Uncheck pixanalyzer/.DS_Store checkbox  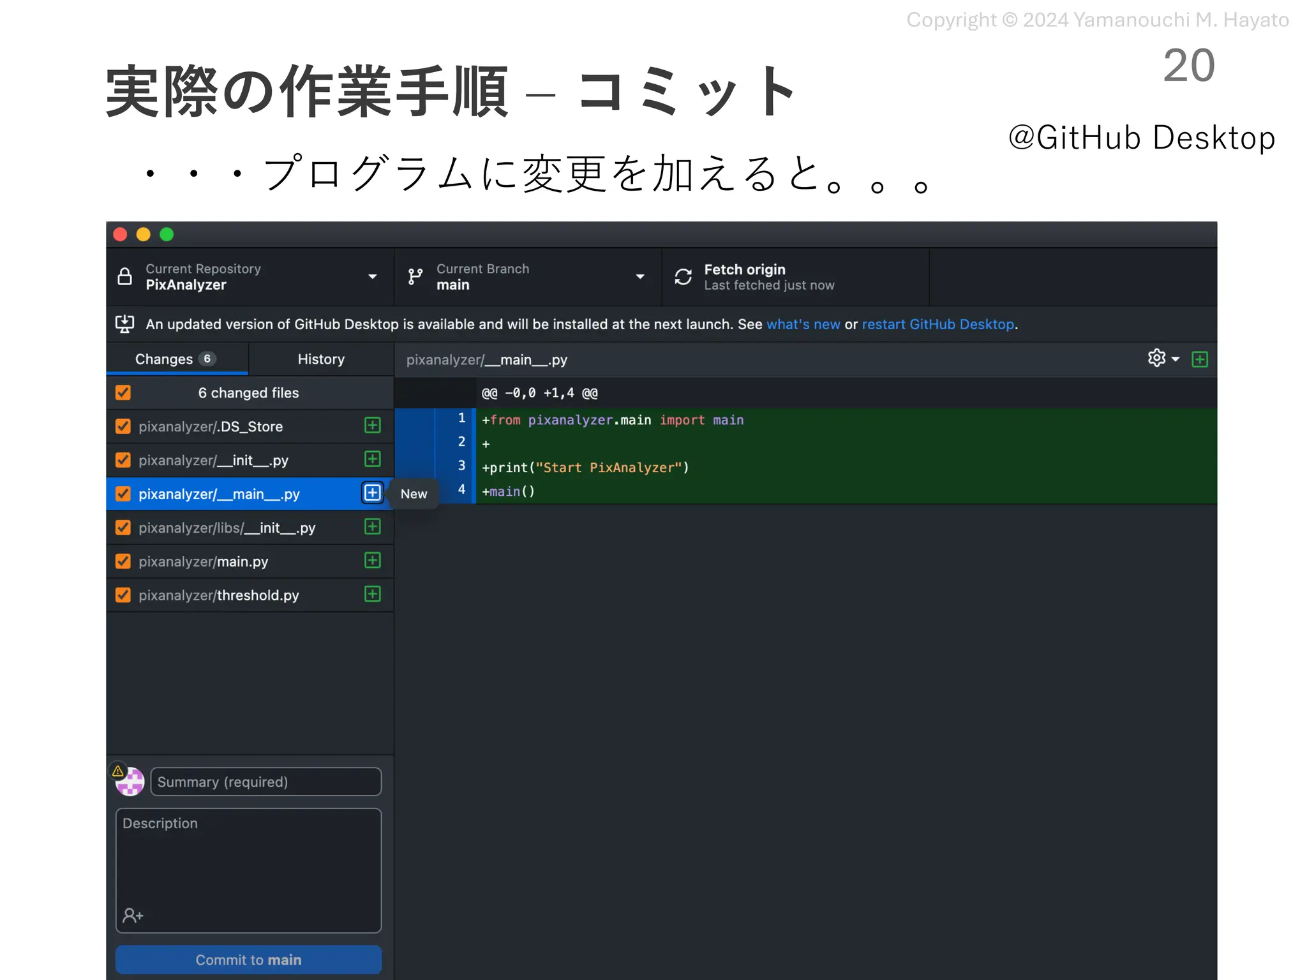coord(123,426)
